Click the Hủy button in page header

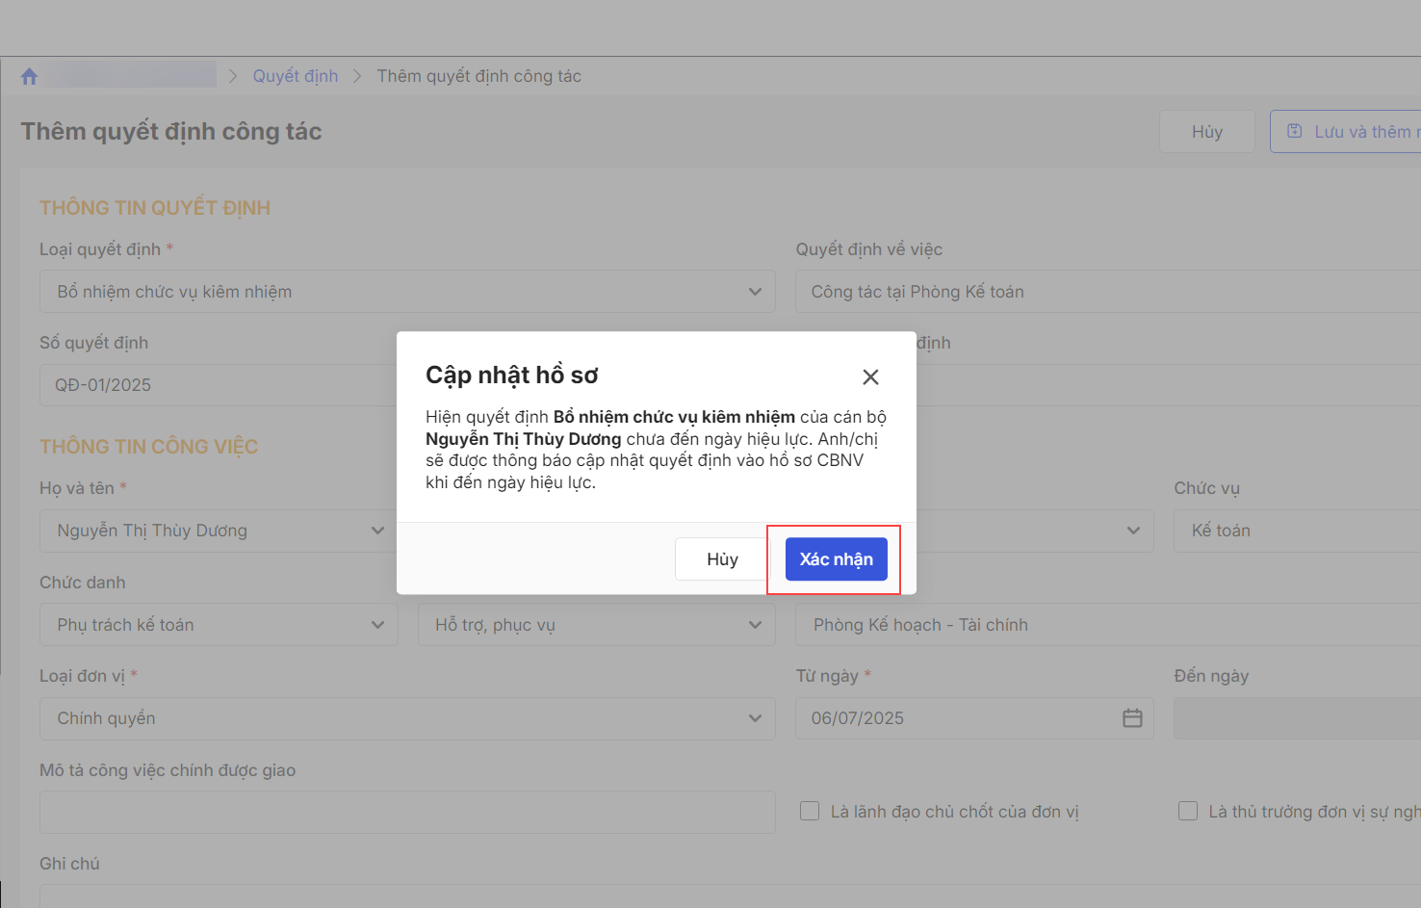point(1206,132)
